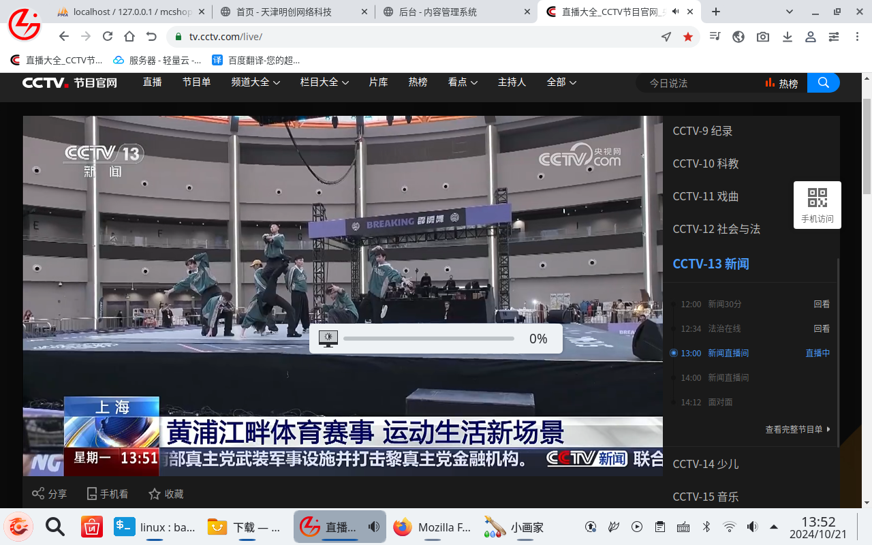Expand the hidden tray icons arrow

(774, 527)
